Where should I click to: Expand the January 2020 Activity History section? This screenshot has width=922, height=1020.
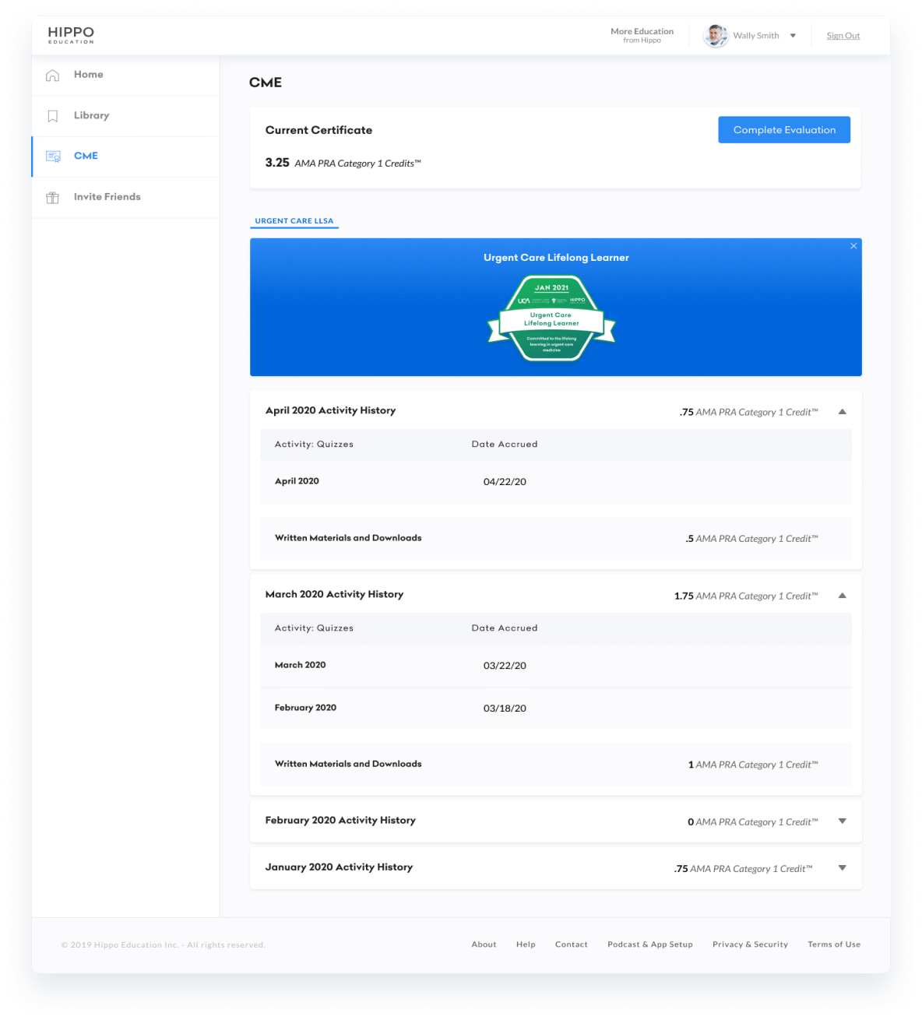(x=842, y=868)
